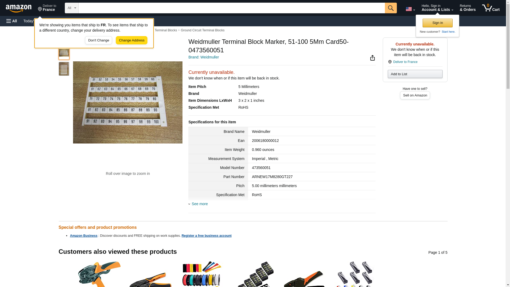Click the location pin next to Deliver to France
510x287 pixels.
pos(390,62)
